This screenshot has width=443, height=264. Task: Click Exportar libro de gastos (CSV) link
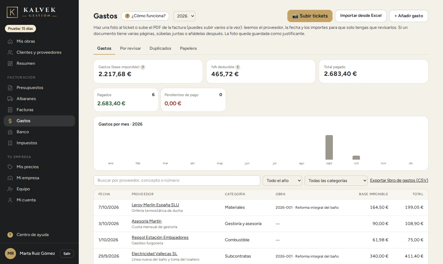[x=399, y=180]
